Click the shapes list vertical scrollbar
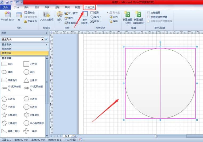This screenshot has height=142, width=203. (47, 82)
